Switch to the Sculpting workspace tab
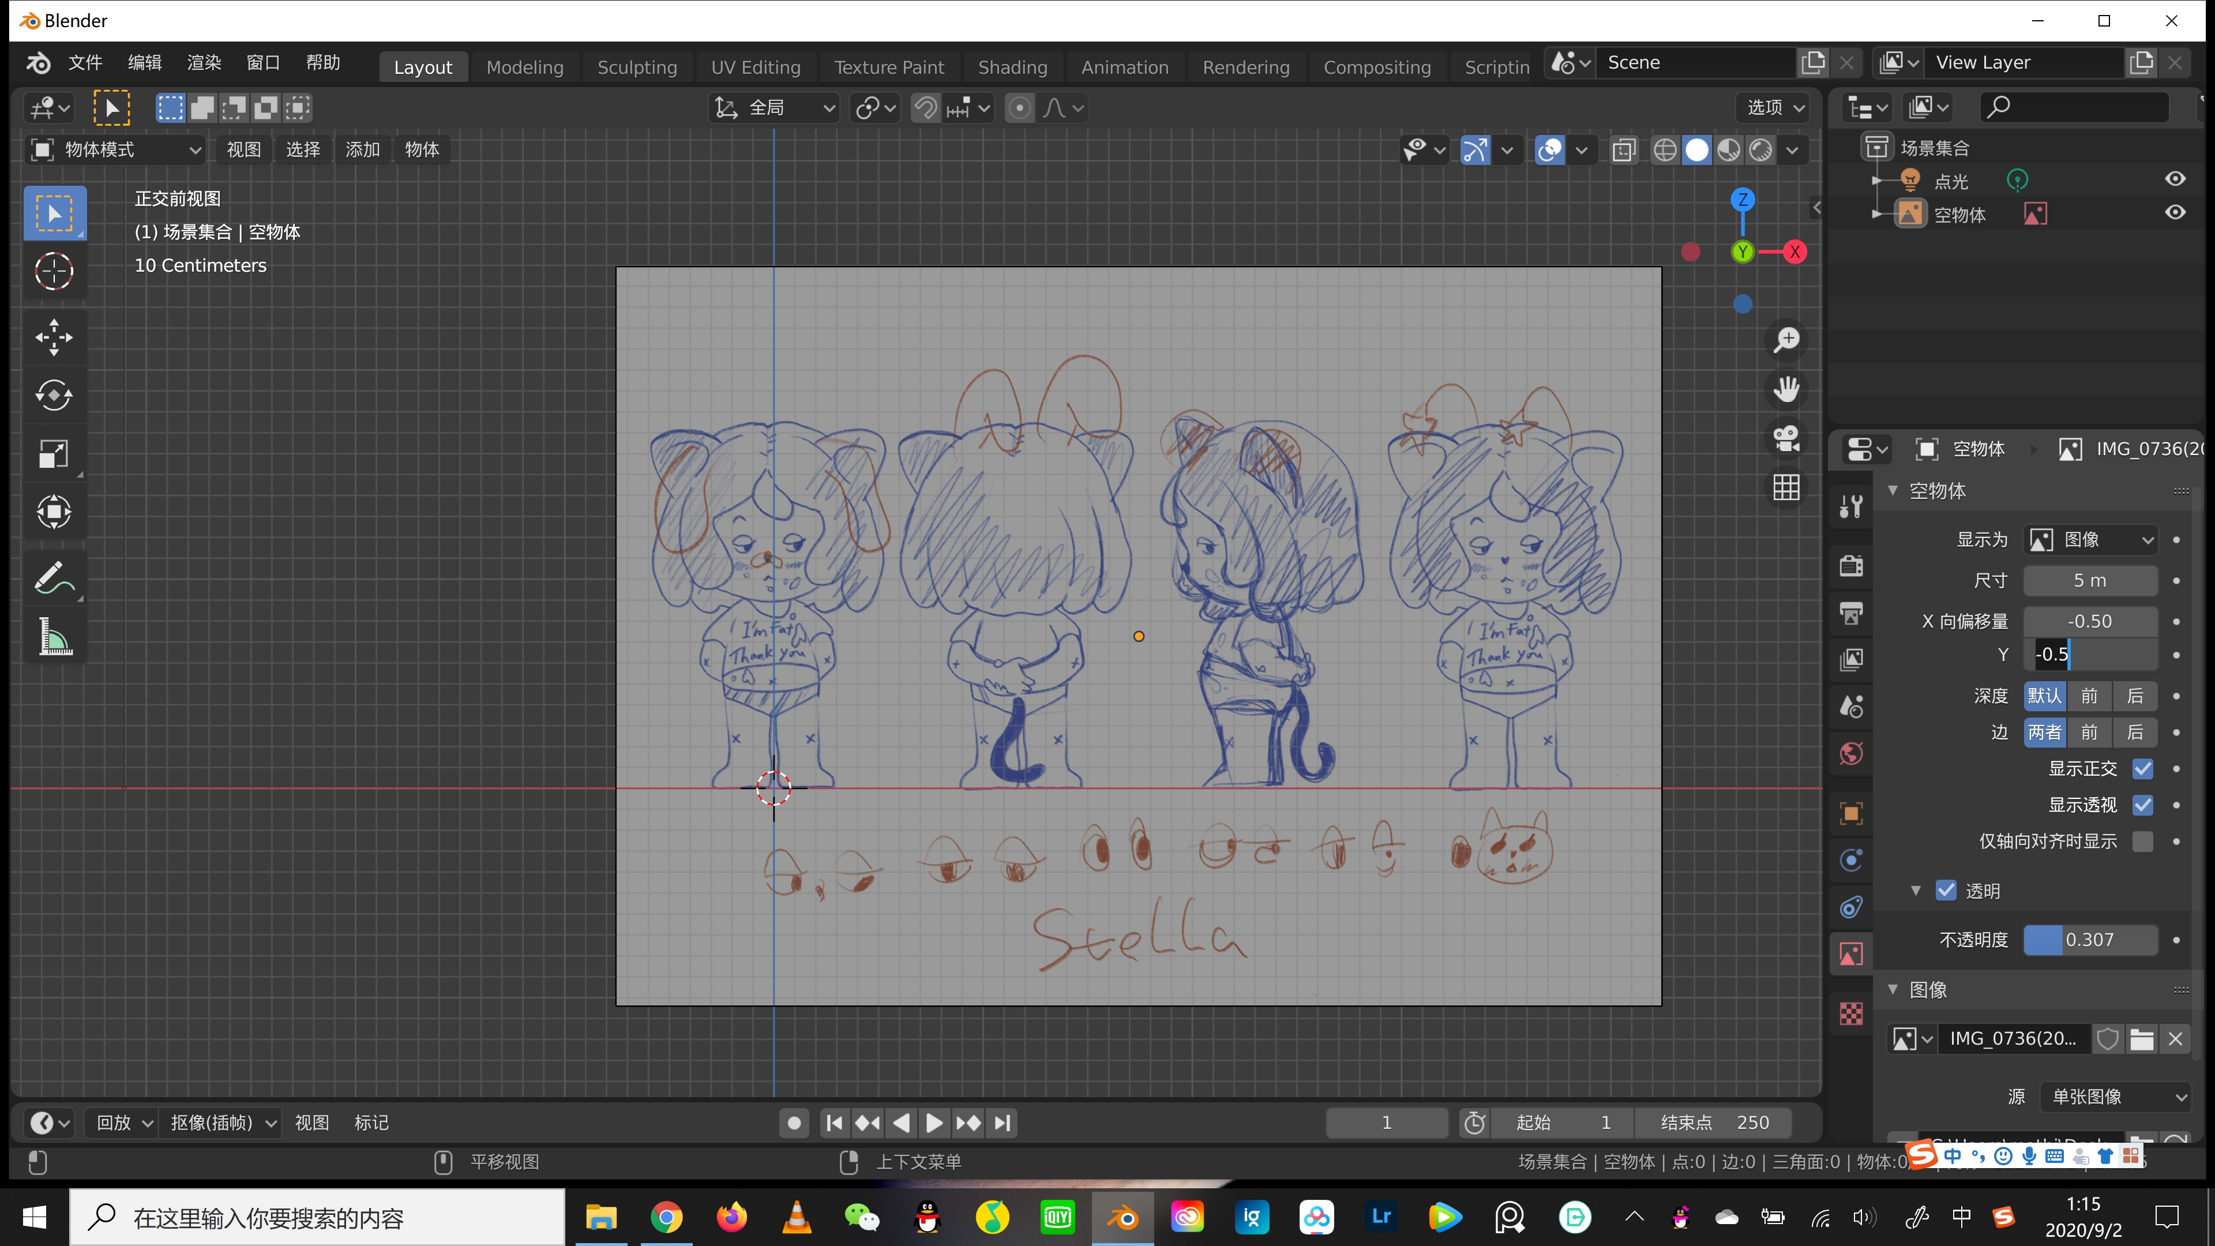Image resolution: width=2215 pixels, height=1246 pixels. (636, 67)
